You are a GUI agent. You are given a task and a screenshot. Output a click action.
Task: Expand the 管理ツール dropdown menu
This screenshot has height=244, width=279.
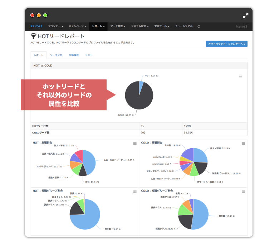click(x=162, y=26)
